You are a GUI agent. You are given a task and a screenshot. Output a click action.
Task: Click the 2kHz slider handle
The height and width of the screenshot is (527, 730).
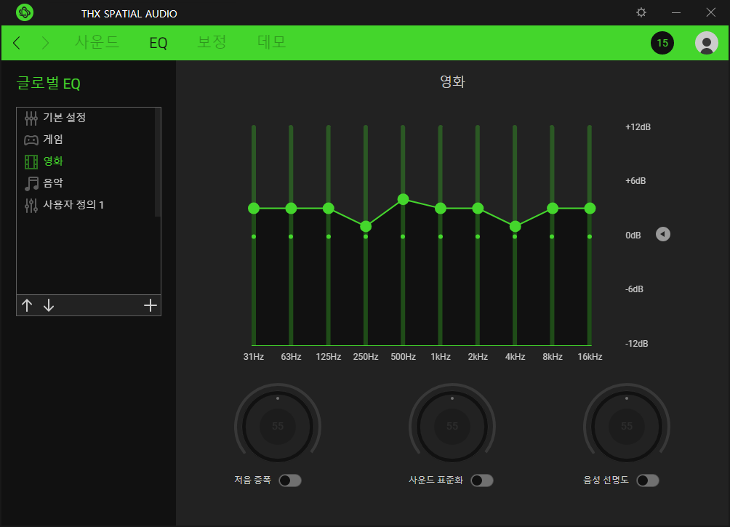click(478, 209)
